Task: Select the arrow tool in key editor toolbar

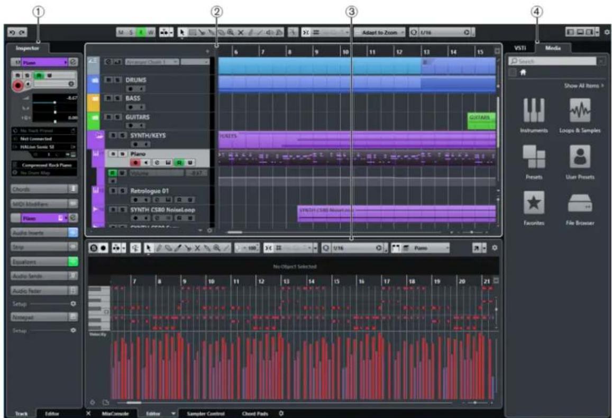Action: pos(148,248)
